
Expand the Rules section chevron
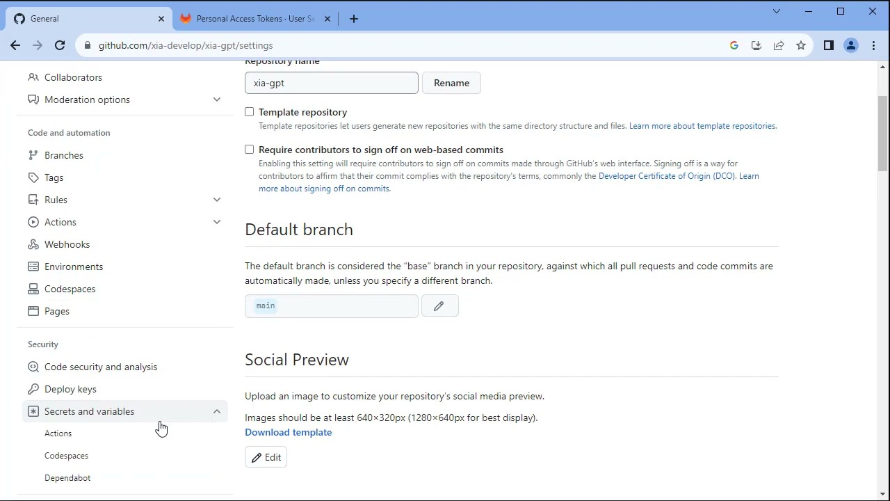[x=217, y=200]
